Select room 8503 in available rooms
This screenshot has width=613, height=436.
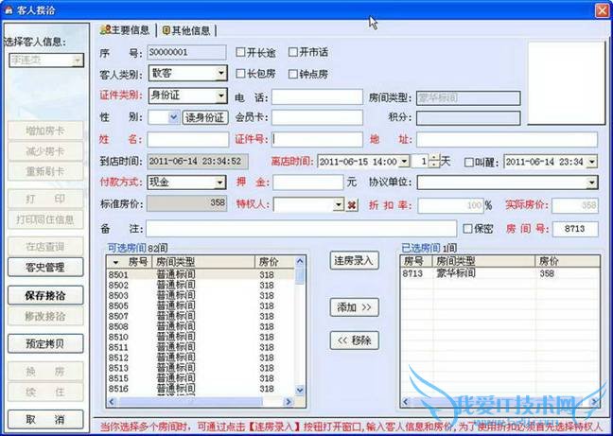tap(201, 295)
